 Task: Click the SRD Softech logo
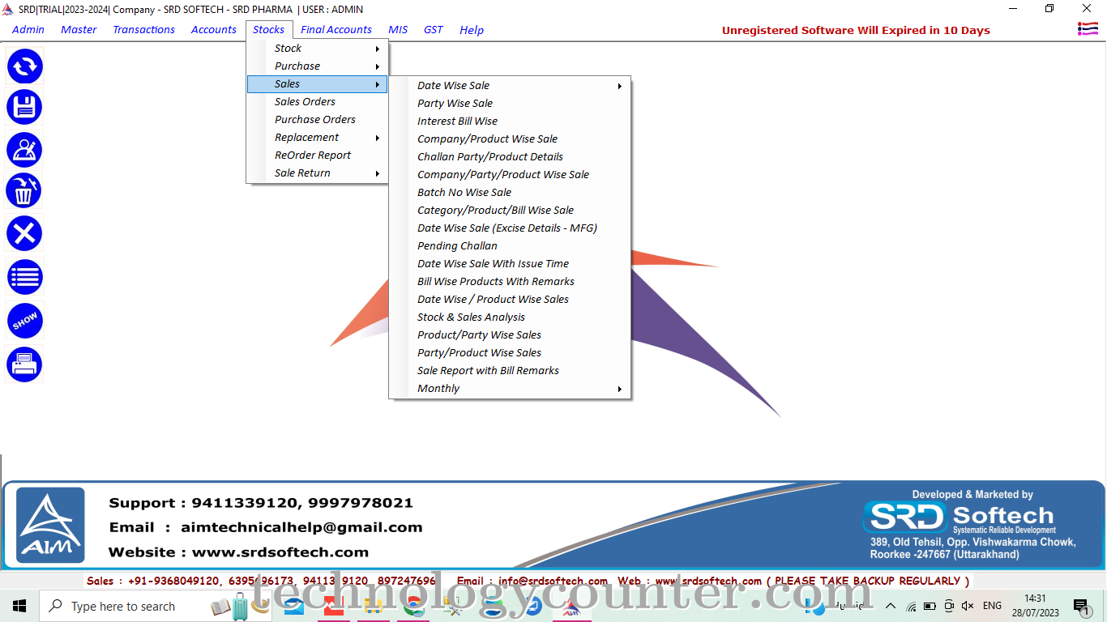[x=958, y=517]
